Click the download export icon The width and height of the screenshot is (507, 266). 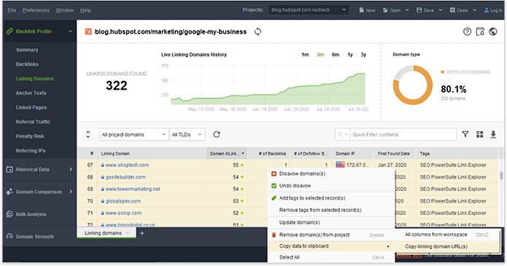[x=493, y=134]
